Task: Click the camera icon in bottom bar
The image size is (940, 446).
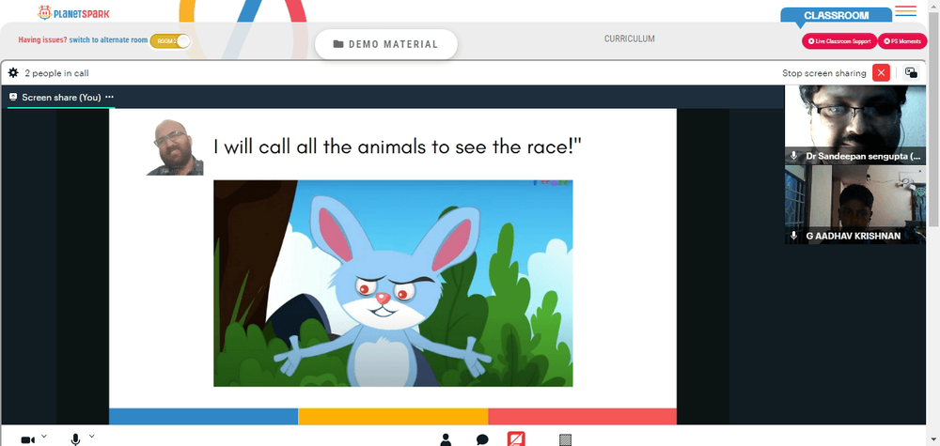Action: (27, 440)
